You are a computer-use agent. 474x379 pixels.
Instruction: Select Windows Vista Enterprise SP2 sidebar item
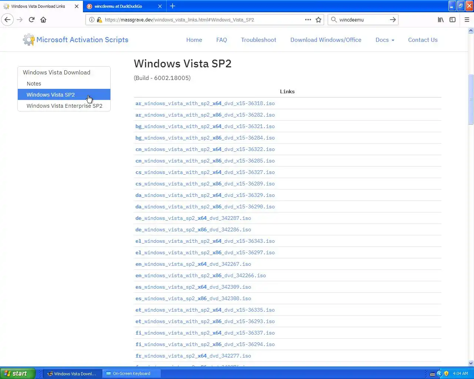(x=64, y=106)
